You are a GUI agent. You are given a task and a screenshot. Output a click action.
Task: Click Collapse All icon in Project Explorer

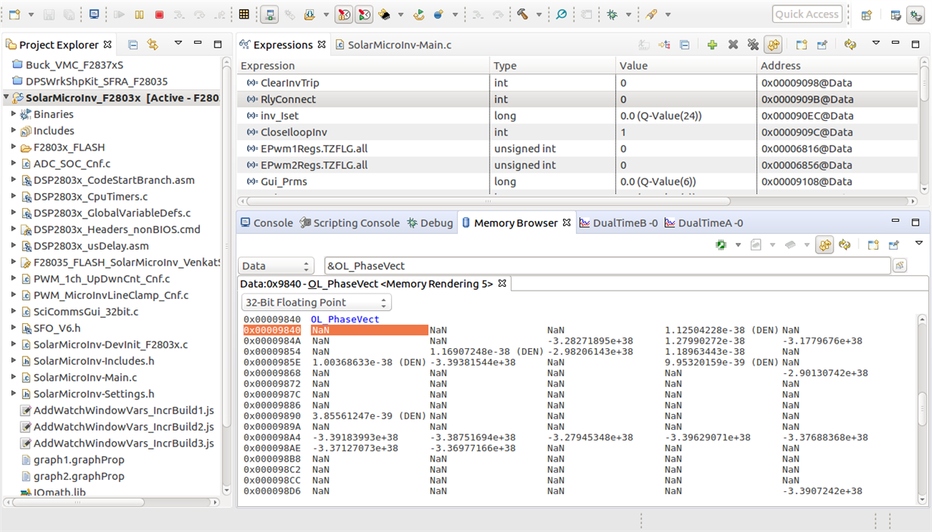(x=133, y=45)
